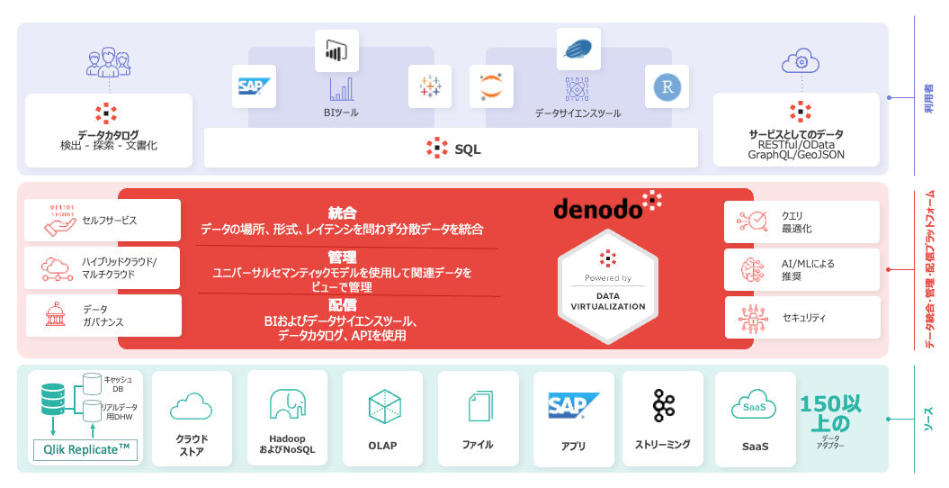This screenshot has height=488, width=949.
Task: Click the 150以上の adapters text
Action: coord(829,413)
